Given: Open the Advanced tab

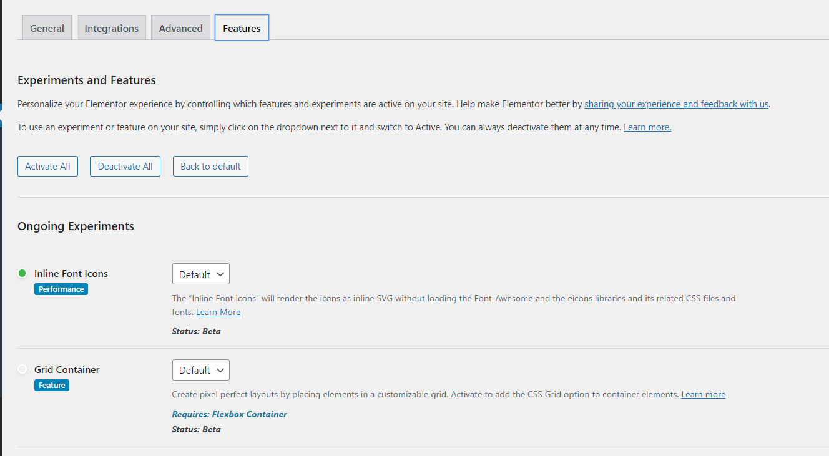Looking at the screenshot, I should tap(180, 28).
